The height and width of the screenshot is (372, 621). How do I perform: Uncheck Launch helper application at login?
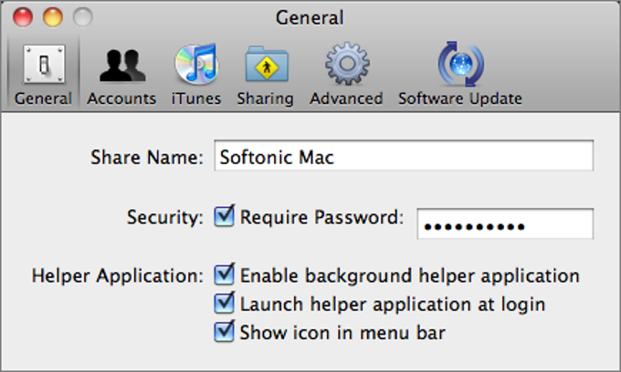224,303
